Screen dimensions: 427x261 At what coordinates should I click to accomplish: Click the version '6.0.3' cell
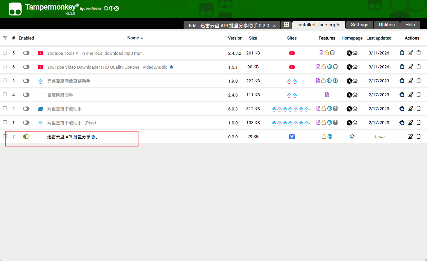pyautogui.click(x=233, y=109)
